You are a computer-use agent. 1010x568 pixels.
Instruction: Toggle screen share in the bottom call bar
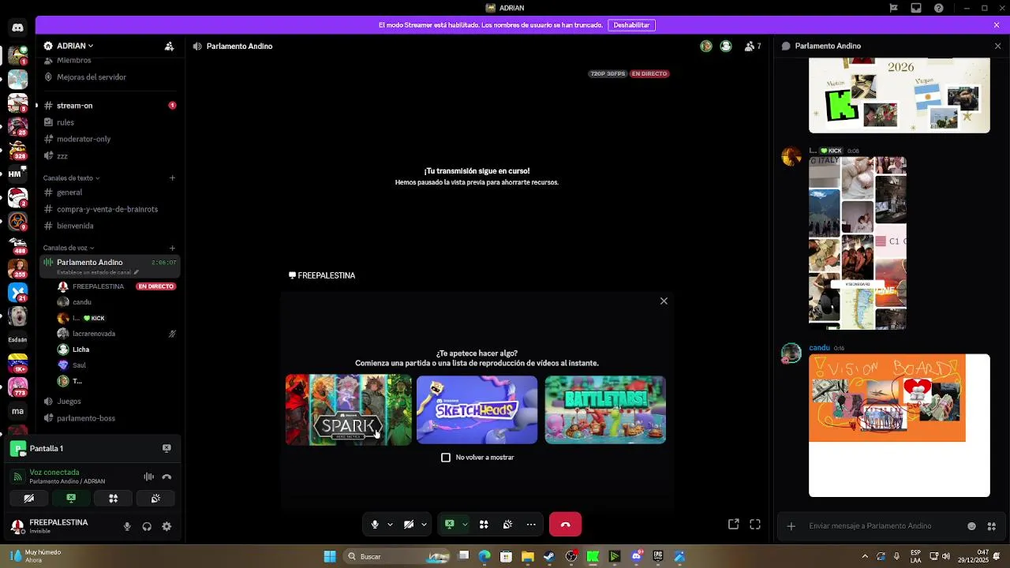tap(450, 524)
